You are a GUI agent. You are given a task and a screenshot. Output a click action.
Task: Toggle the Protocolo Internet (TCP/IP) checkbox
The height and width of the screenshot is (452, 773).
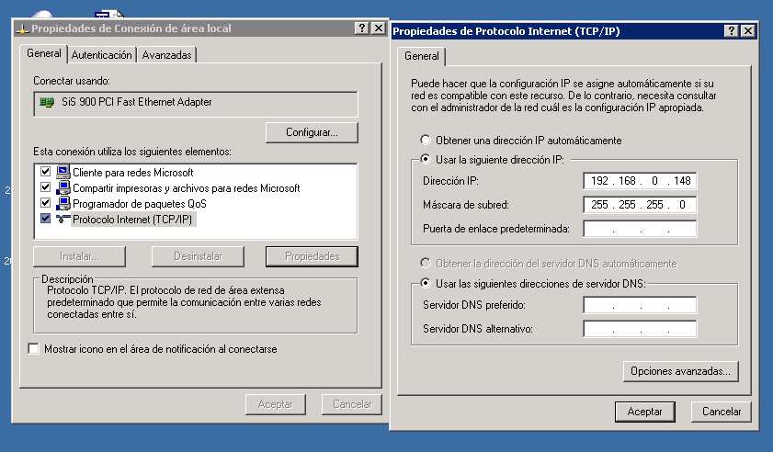tap(45, 219)
